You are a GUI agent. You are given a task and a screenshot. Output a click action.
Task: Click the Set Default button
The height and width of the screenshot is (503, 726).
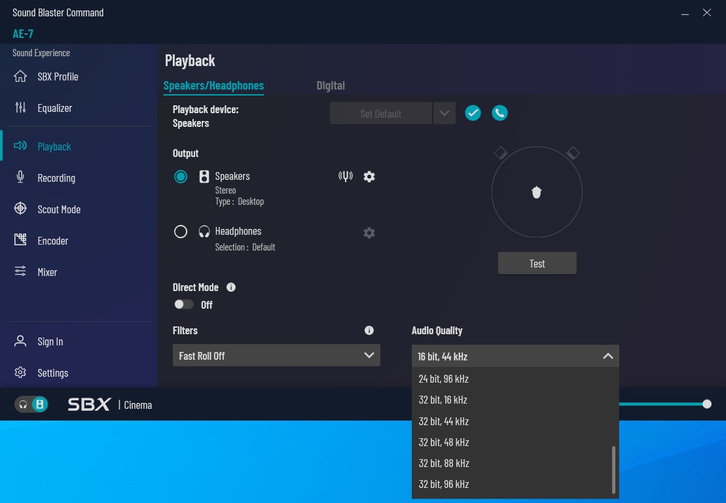point(380,114)
